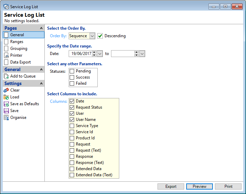Image resolution: width=246 pixels, height=194 pixels.
Task: Open the Order By Sequence dropdown
Action: [92, 36]
